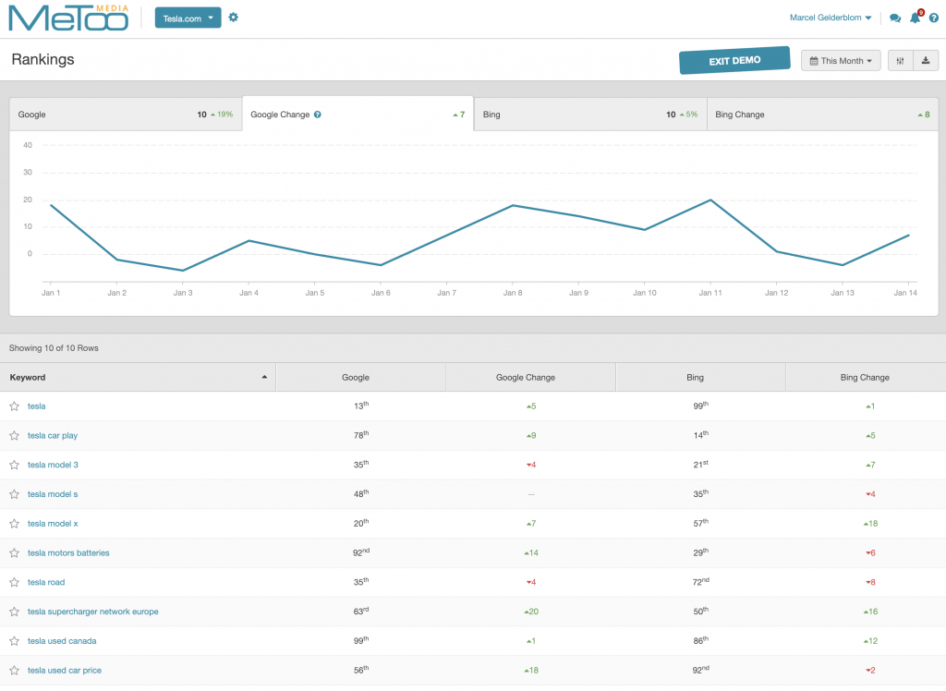946x691 pixels.
Task: Switch to the Bing chart tab
Action: coord(590,114)
